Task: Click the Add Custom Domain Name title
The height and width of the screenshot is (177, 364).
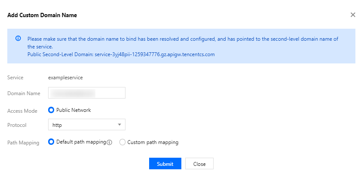Action: pos(42,15)
